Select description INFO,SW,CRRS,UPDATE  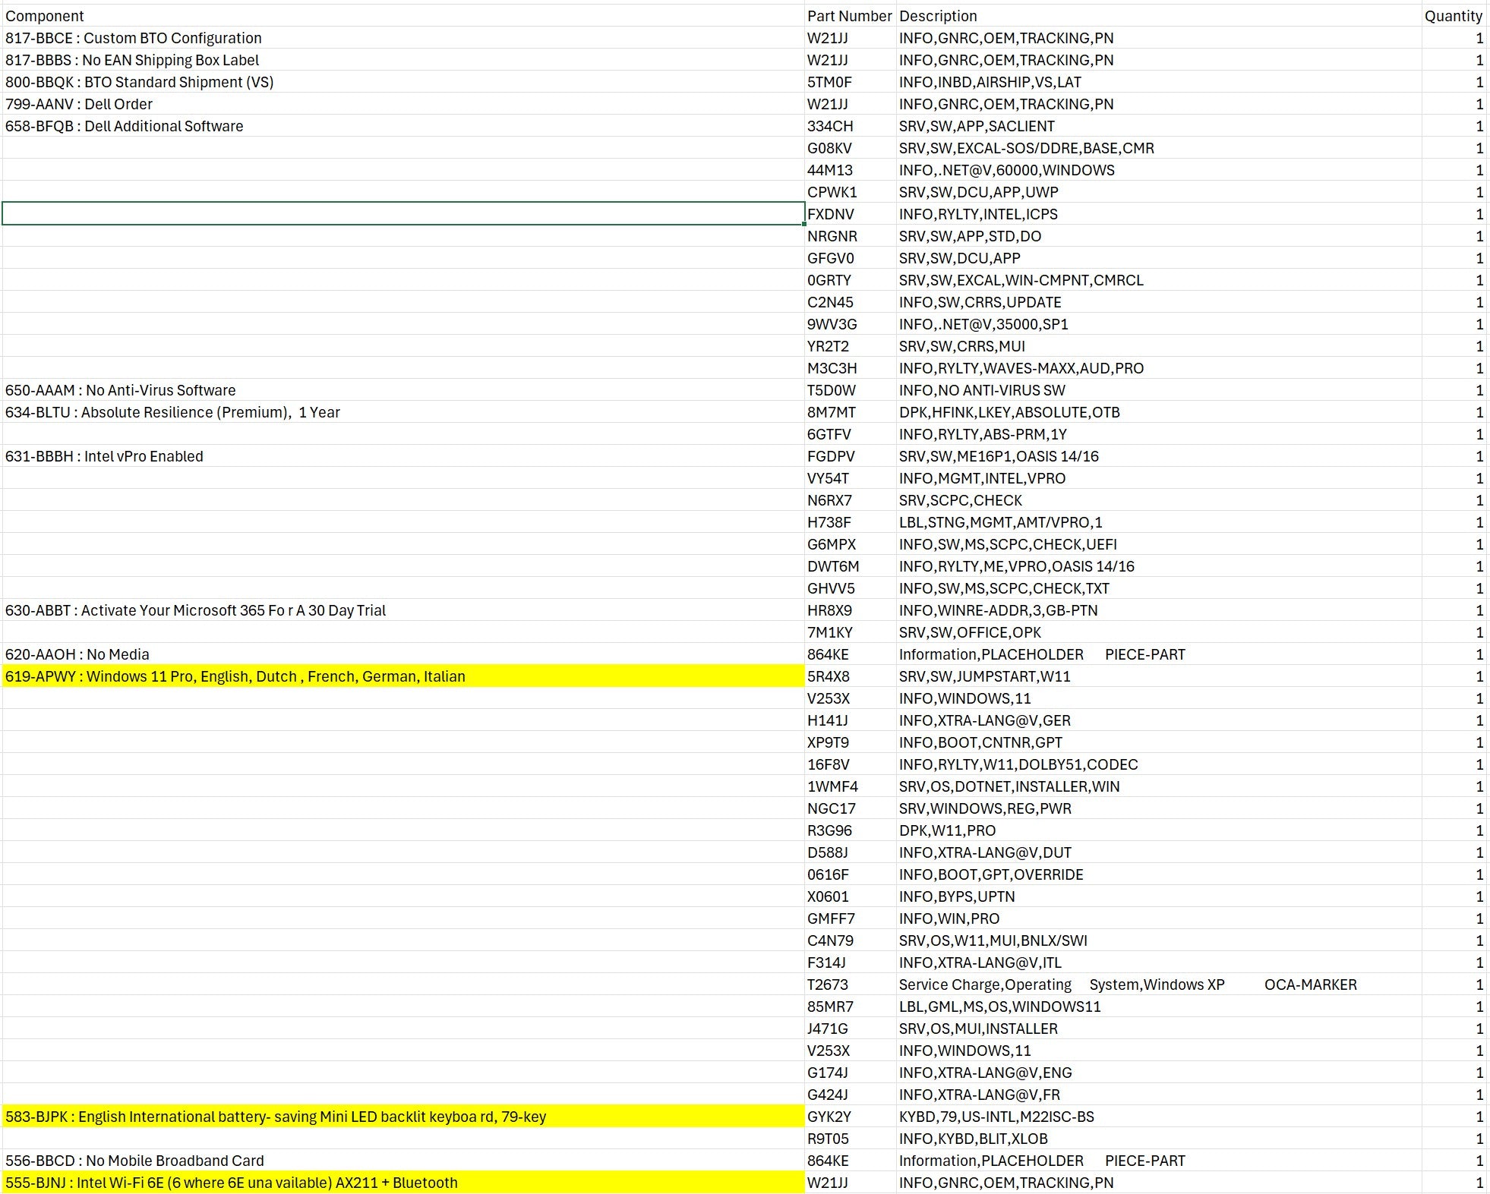tap(1159, 302)
